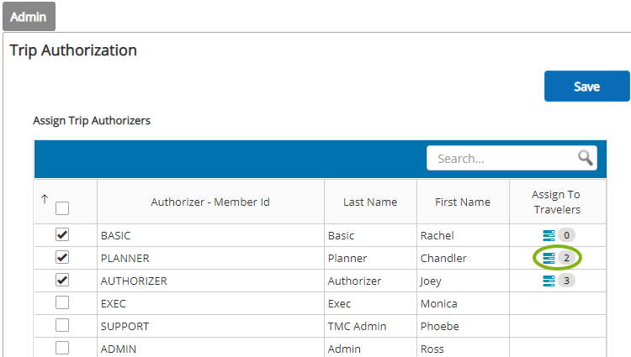Uncheck the AUTHORIZER row checkbox
Screen dimensions: 631x357
(x=62, y=280)
